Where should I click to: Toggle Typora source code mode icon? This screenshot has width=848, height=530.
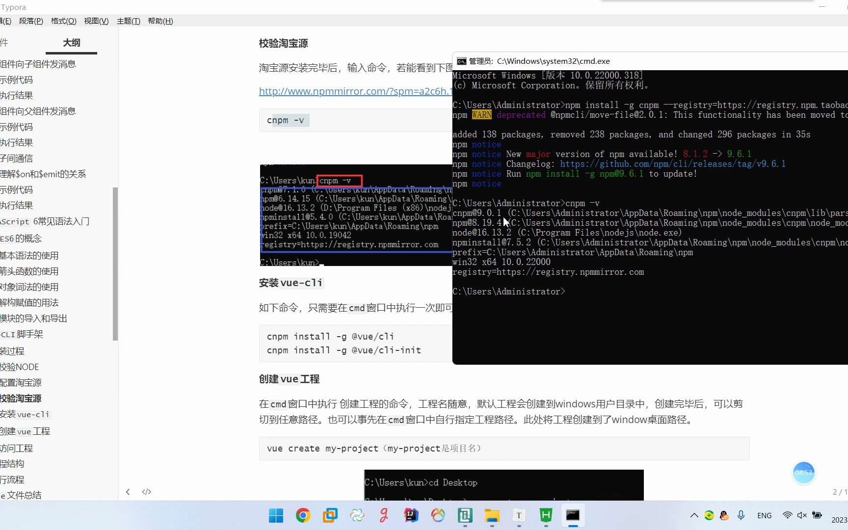pyautogui.click(x=147, y=492)
